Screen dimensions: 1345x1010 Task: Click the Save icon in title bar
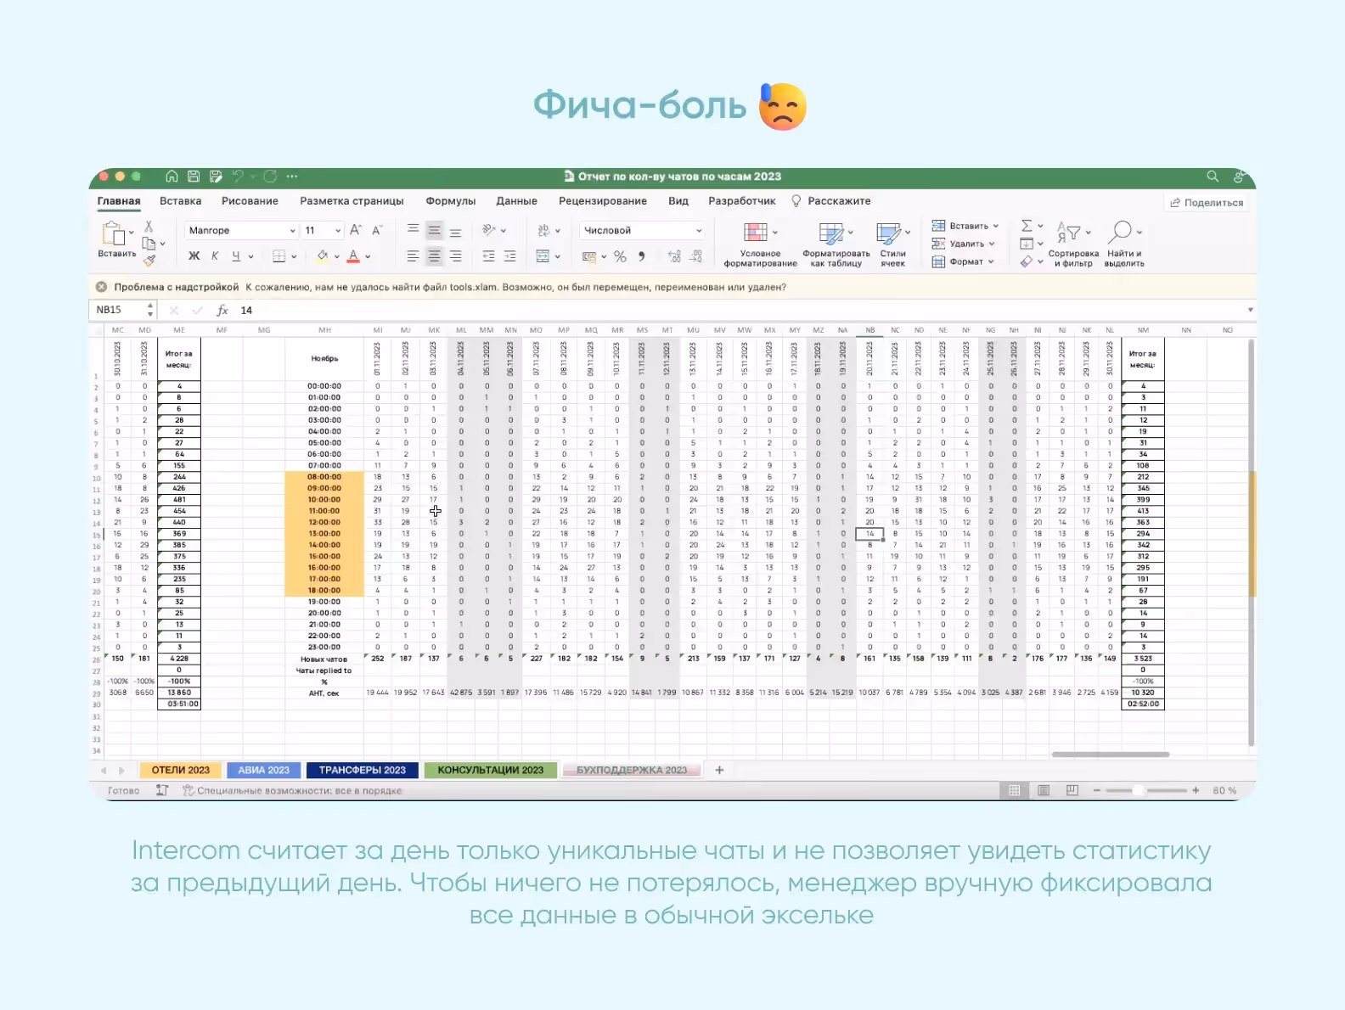tap(194, 177)
